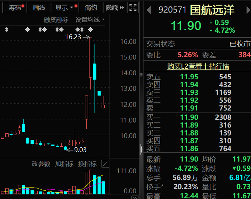Select the 画线 drawing tool
The image size is (251, 199).
click(39, 8)
